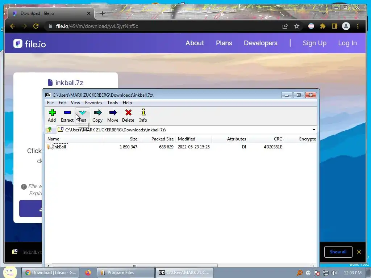Click the Info toolbar button

143,115
